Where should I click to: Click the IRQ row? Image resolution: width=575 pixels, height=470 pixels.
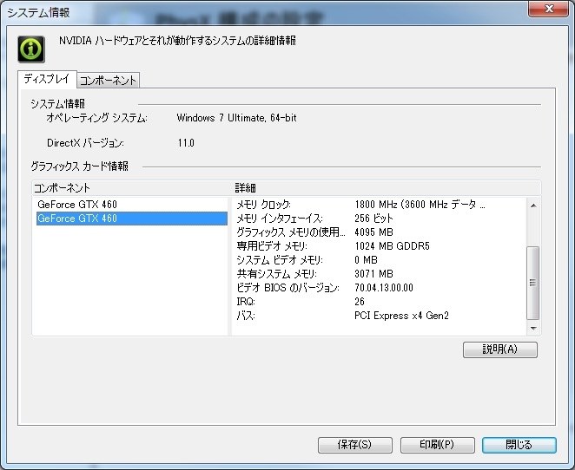(x=380, y=302)
